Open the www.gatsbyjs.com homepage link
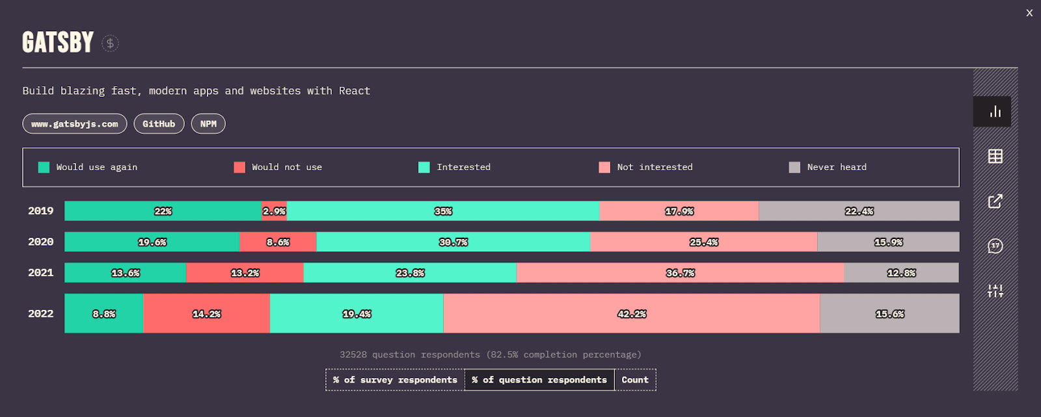Viewport: 1041px width, 417px height. click(x=75, y=124)
